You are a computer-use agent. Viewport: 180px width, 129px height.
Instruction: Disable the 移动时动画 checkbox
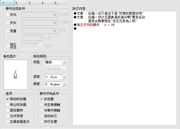coord(7,99)
